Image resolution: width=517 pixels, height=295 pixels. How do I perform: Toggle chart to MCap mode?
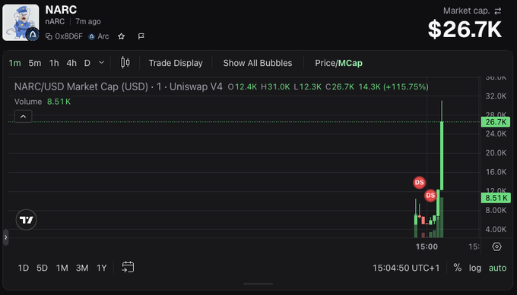click(350, 63)
